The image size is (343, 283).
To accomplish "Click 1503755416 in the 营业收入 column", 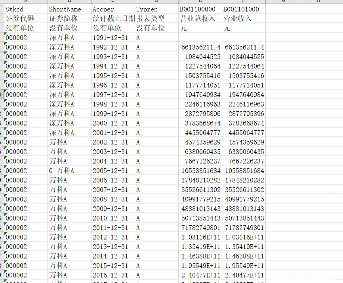I will 244,75.
